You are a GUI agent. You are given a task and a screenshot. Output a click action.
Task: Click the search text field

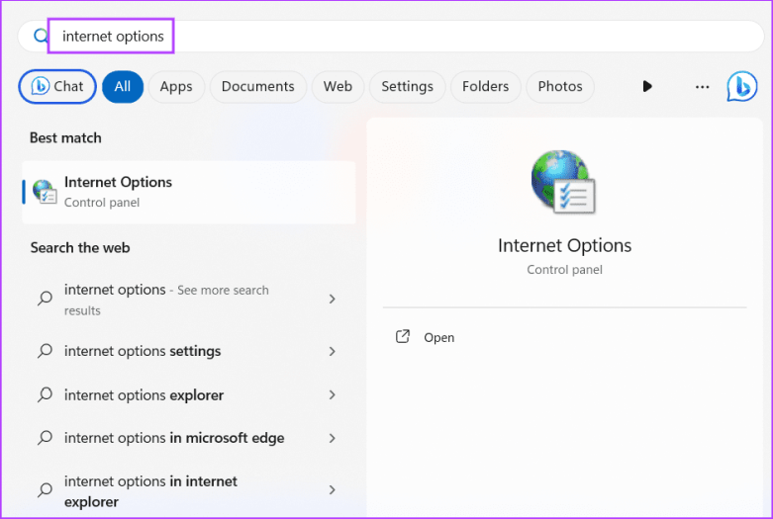point(396,37)
